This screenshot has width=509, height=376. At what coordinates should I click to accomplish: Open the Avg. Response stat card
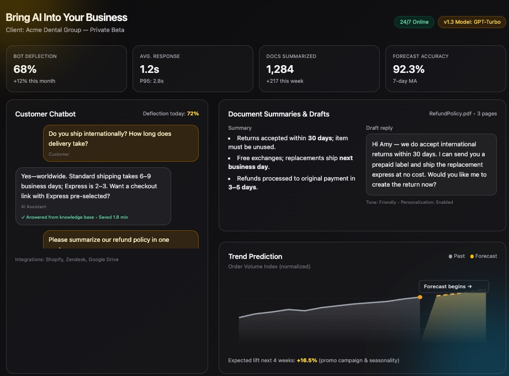193,68
